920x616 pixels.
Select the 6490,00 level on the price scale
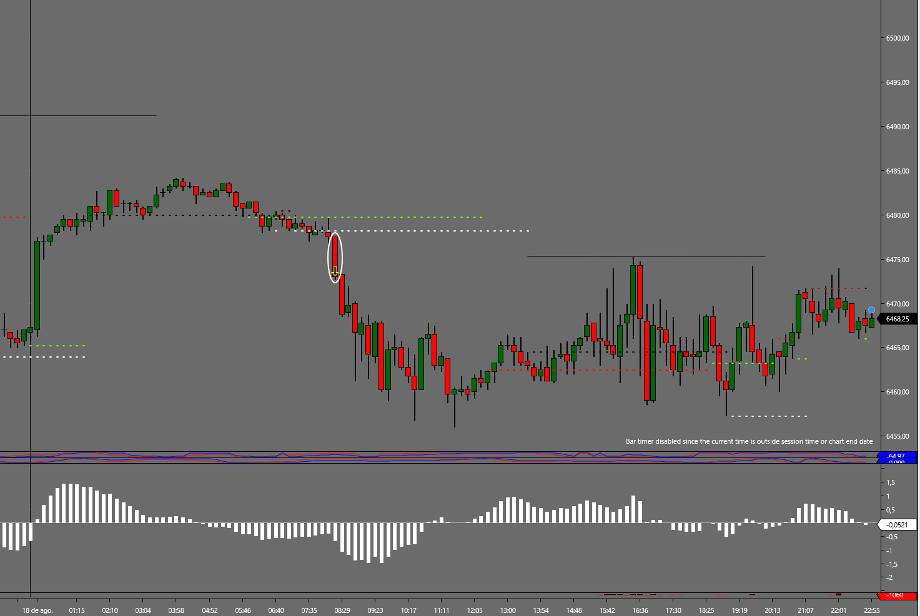click(x=898, y=127)
